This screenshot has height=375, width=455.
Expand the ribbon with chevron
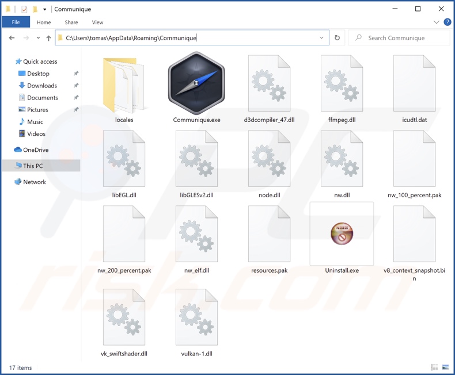pyautogui.click(x=437, y=22)
